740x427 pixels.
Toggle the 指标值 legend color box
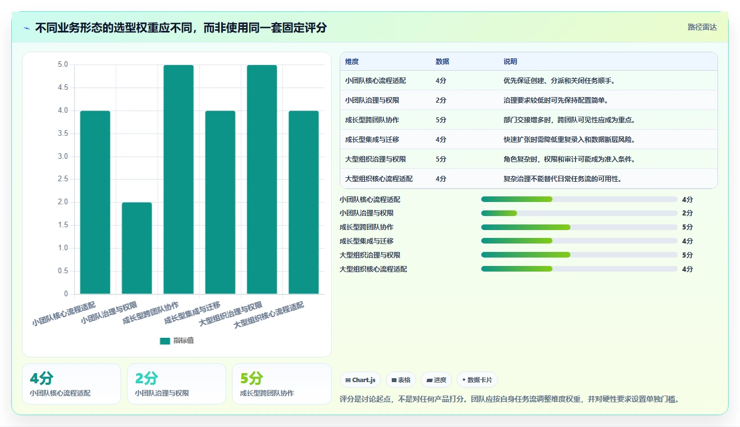(165, 341)
